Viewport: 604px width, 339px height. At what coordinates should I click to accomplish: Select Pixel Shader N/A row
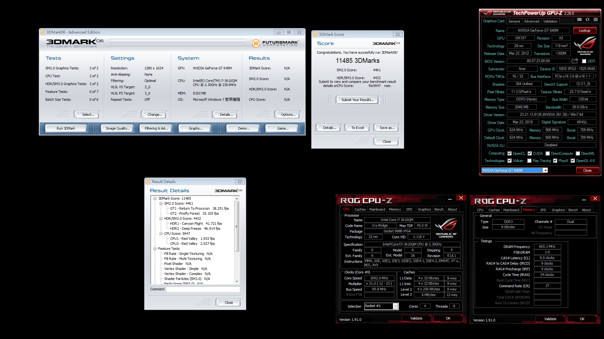(x=177, y=264)
